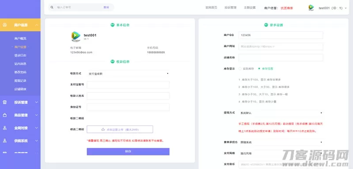Open 修改密码 in the sidebar

[x=20, y=72]
